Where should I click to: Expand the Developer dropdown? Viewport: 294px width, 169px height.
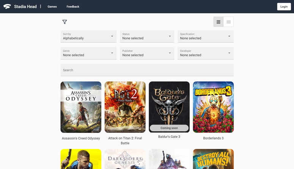point(206,53)
